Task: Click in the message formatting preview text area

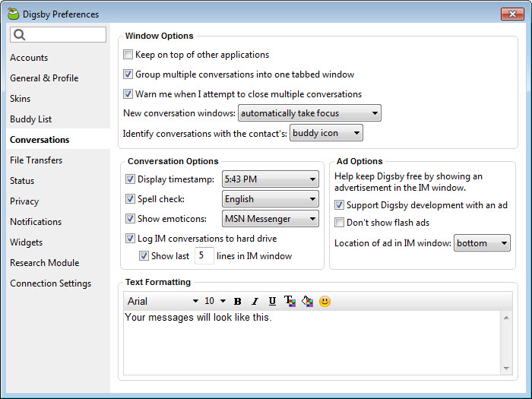Action: coord(312,343)
